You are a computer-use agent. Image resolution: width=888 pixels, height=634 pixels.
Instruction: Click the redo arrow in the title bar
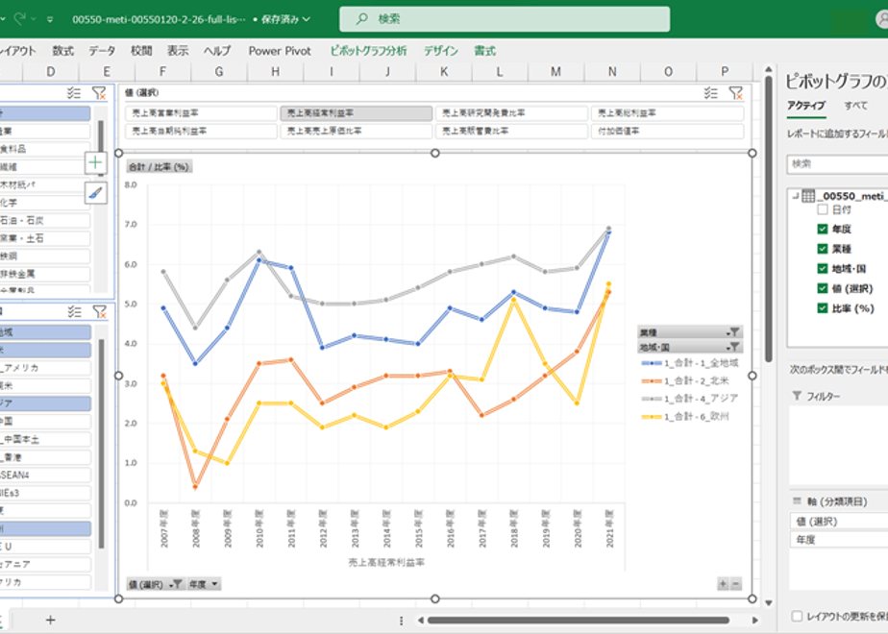19,18
